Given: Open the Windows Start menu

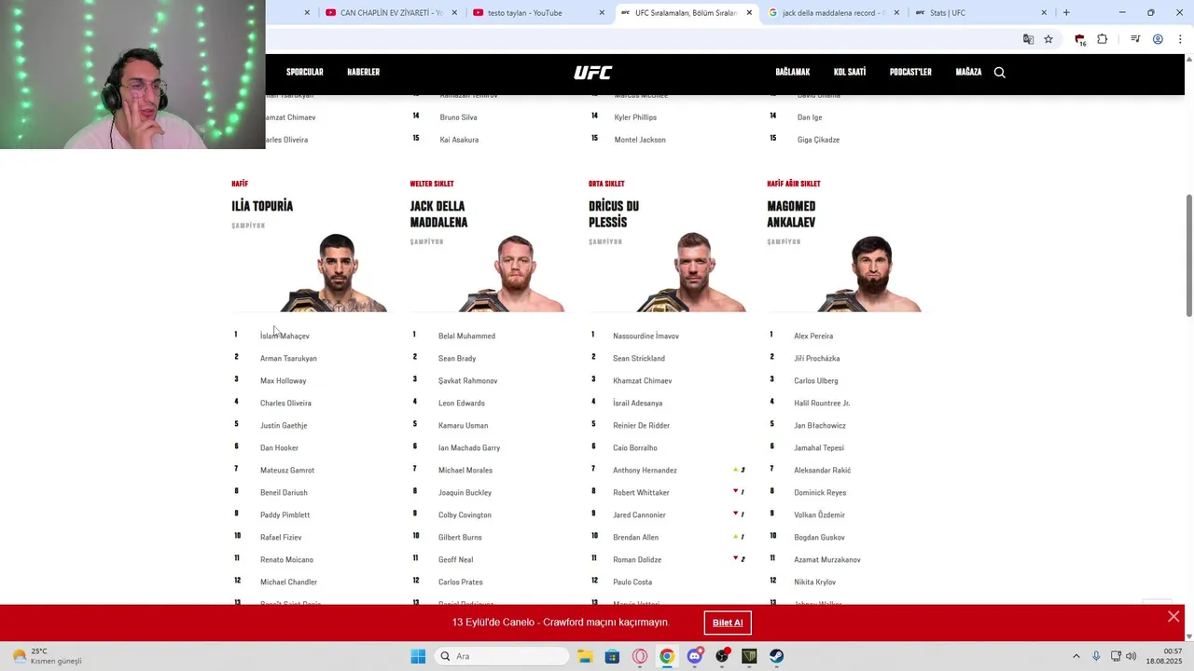Looking at the screenshot, I should coord(418,656).
